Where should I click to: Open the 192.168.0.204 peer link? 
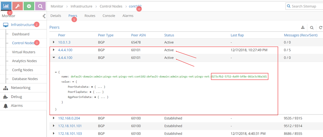click(69, 118)
